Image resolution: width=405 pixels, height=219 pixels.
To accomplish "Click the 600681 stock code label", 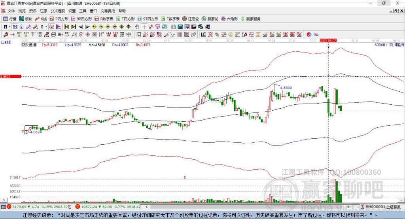I will coord(381,45).
